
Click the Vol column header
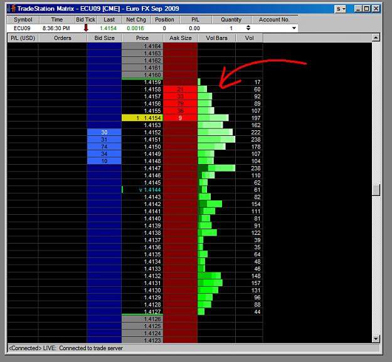pos(249,38)
